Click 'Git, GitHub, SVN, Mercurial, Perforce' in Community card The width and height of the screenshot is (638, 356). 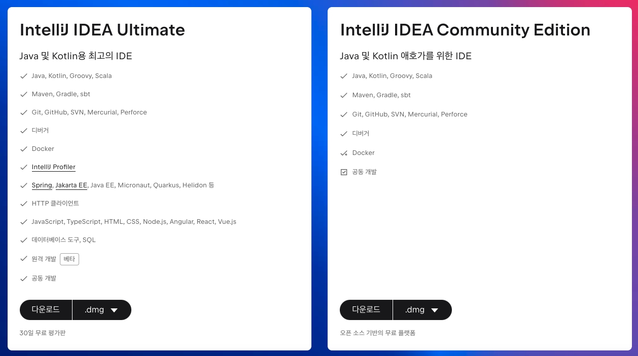click(x=410, y=114)
